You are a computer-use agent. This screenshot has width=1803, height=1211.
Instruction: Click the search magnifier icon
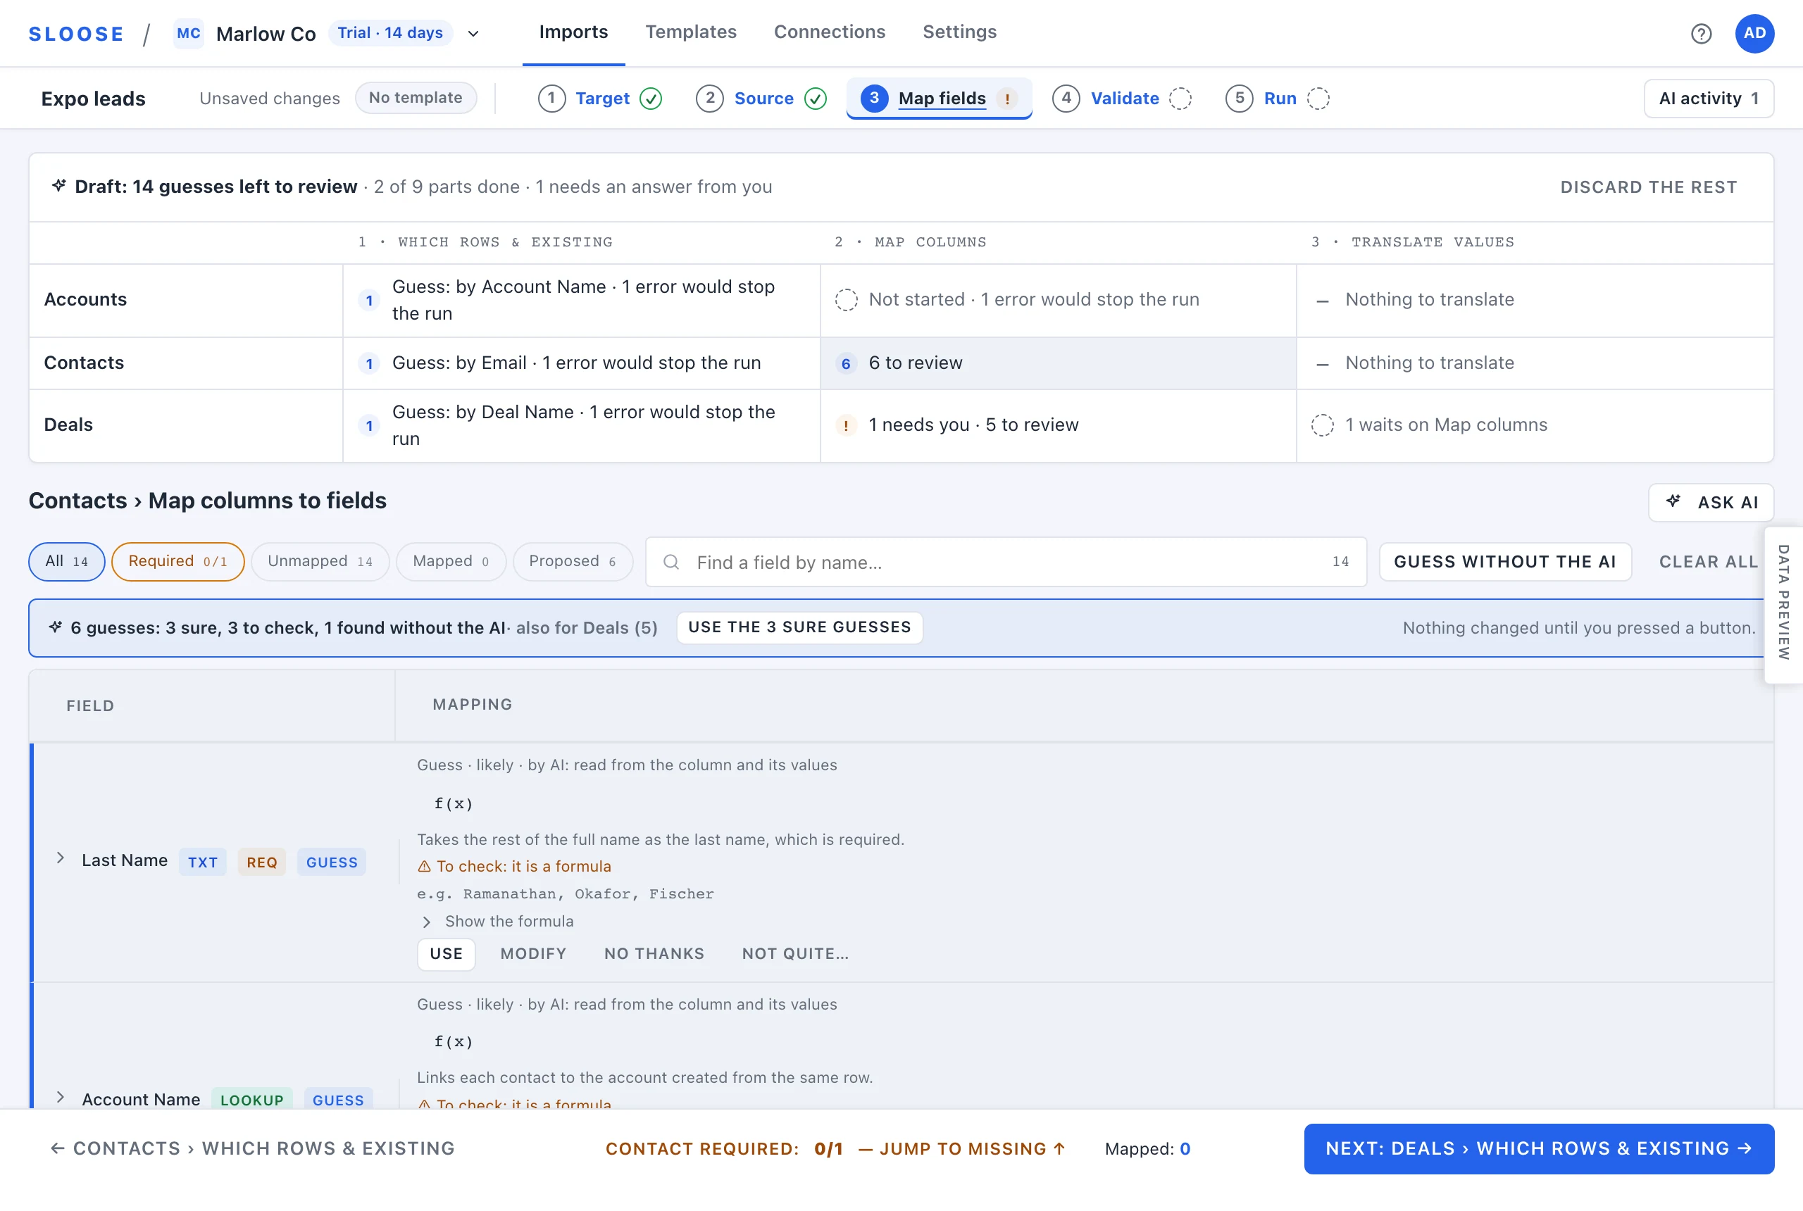coord(670,563)
